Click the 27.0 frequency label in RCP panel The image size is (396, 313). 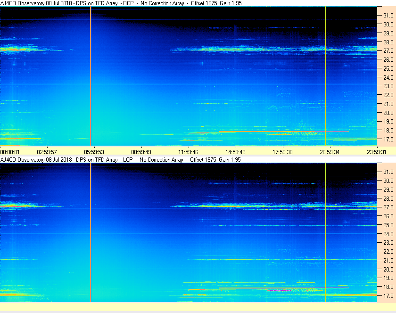pyautogui.click(x=388, y=51)
